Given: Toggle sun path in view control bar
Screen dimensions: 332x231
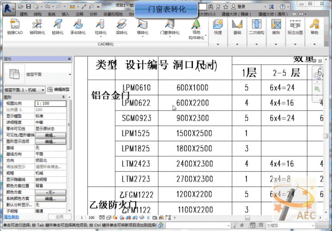Looking at the screenshot, I should tap(115, 218).
